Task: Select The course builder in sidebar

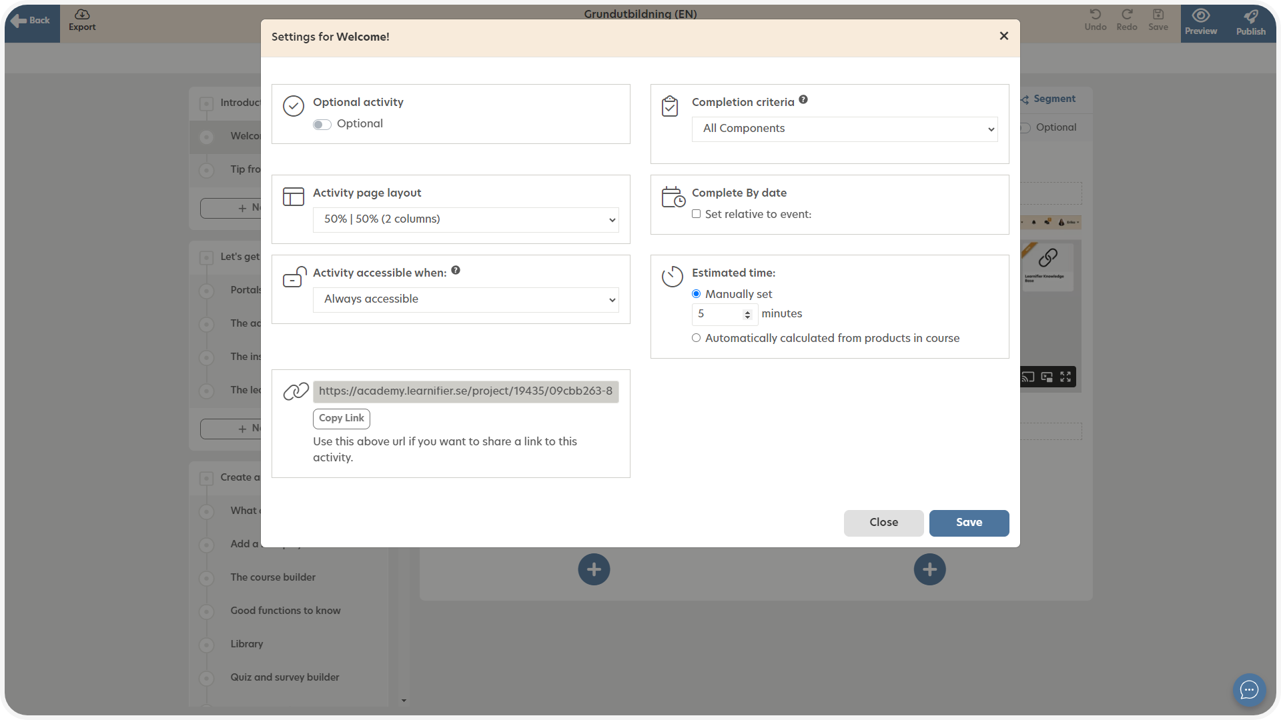Action: (x=273, y=577)
